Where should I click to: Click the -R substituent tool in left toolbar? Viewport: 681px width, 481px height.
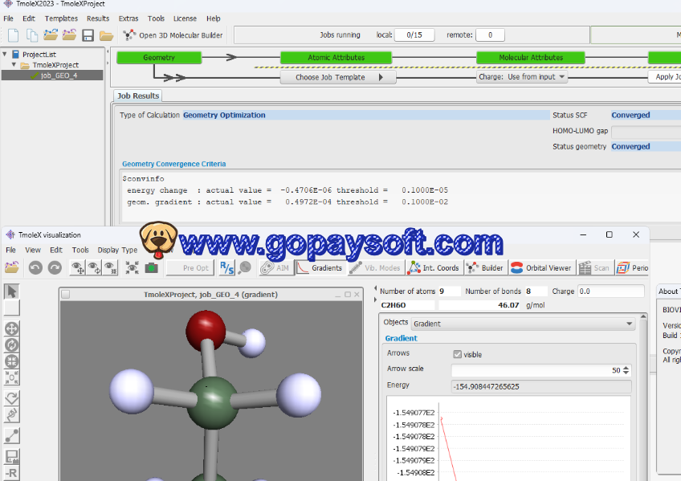(x=12, y=473)
